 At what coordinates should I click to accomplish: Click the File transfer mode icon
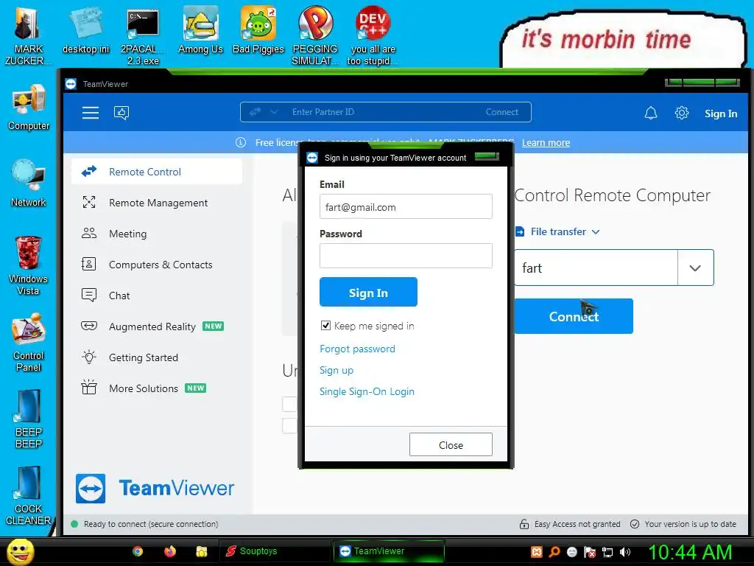tap(520, 232)
